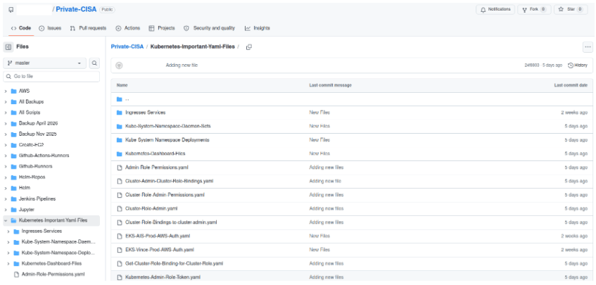Screen dimensions: 596x285
Task: Click the Notifications button
Action: point(495,10)
